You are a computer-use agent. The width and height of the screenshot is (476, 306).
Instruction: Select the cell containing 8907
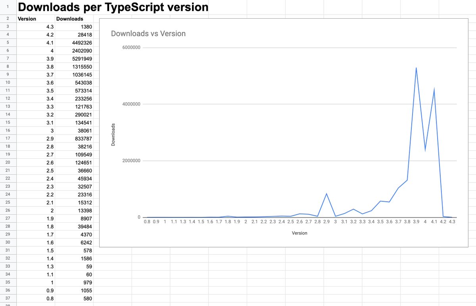(x=74, y=218)
